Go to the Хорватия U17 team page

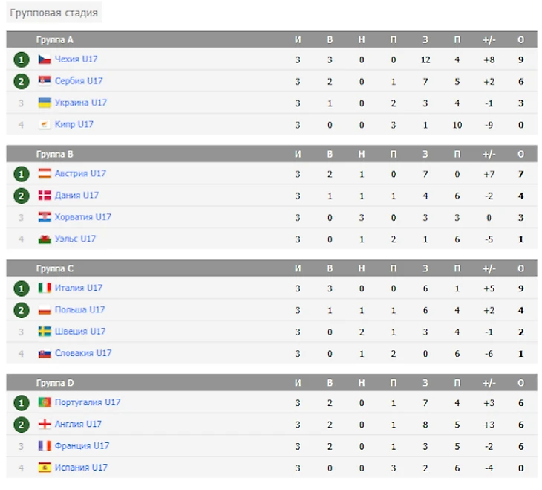pos(83,217)
